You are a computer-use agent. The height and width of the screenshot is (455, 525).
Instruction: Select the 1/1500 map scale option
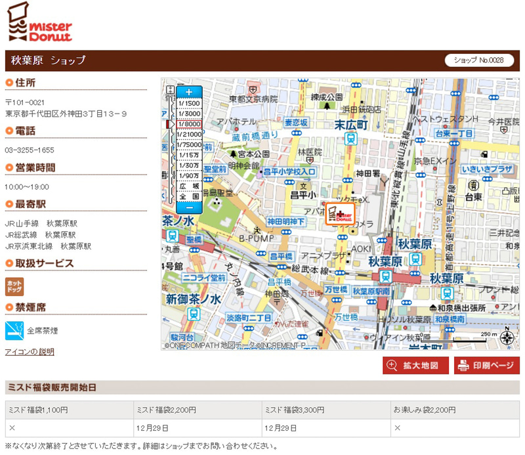pyautogui.click(x=189, y=104)
